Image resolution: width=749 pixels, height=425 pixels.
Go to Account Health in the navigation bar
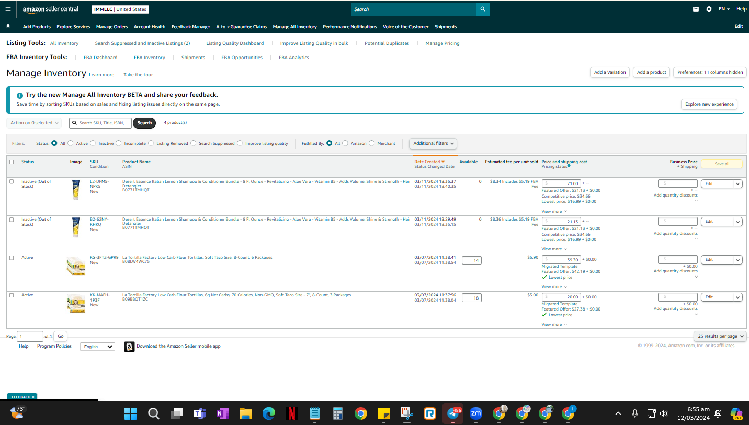pyautogui.click(x=150, y=27)
